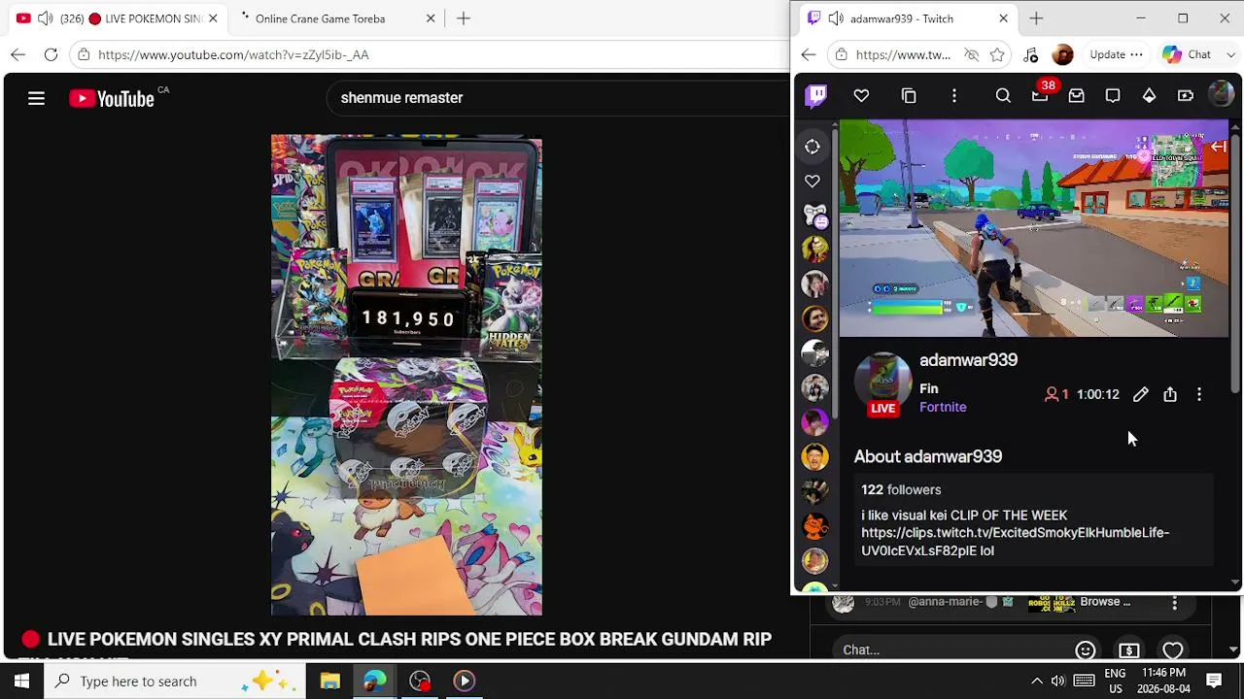This screenshot has width=1244, height=699.
Task: Click the Update button in Twitch browser
Action: tap(1116, 54)
